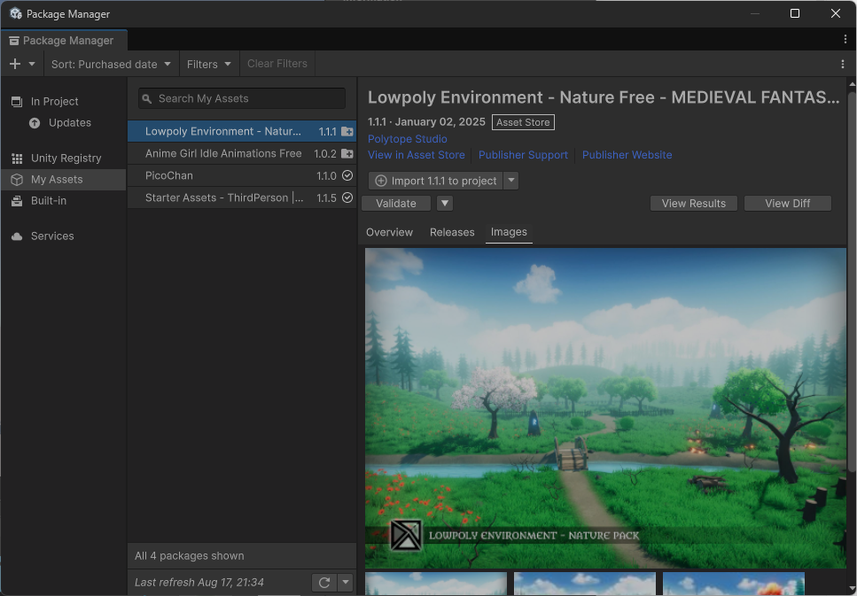857x596 pixels.
Task: Select Anime Girl Idle Animations Free row
Action: pos(242,154)
